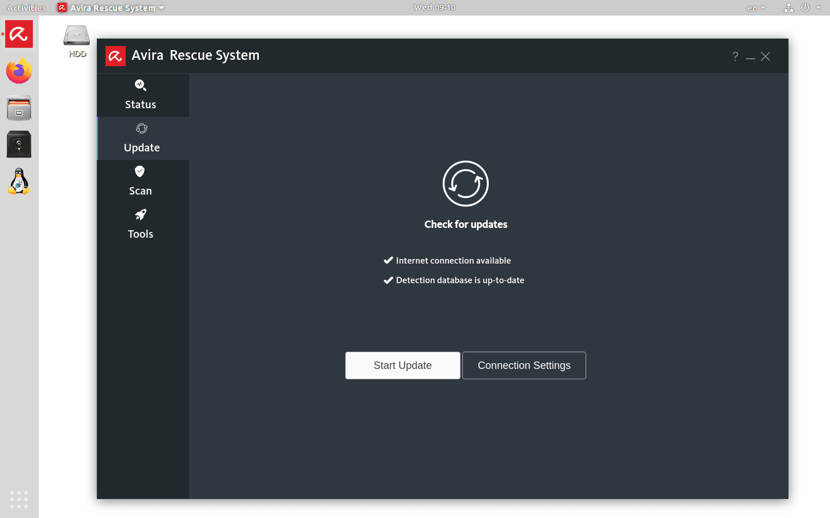The height and width of the screenshot is (518, 830).
Task: Open the Avira Rescue System app menu
Action: [111, 7]
